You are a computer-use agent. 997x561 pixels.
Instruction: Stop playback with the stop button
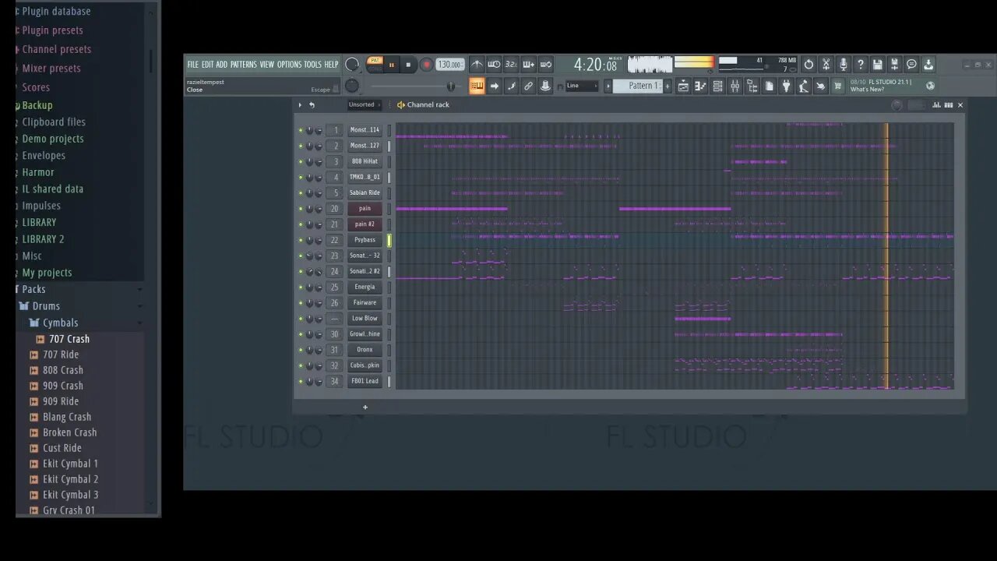coord(408,65)
